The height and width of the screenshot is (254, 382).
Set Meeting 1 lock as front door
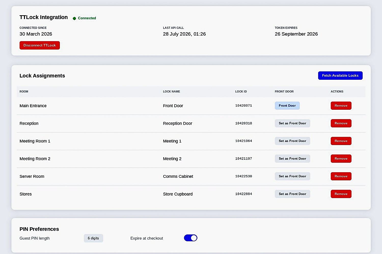292,141
